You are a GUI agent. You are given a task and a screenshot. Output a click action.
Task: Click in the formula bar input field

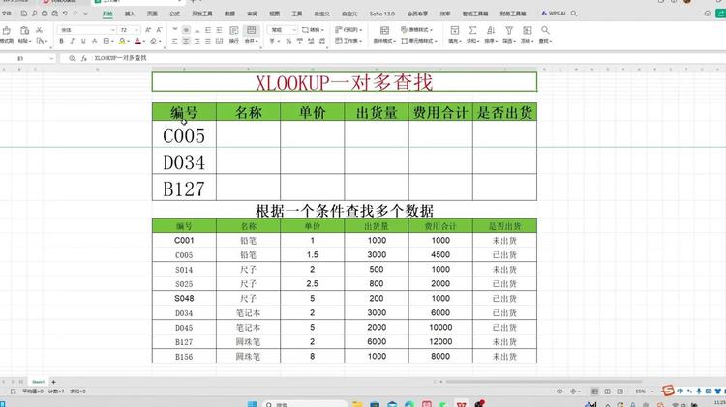tap(408, 58)
